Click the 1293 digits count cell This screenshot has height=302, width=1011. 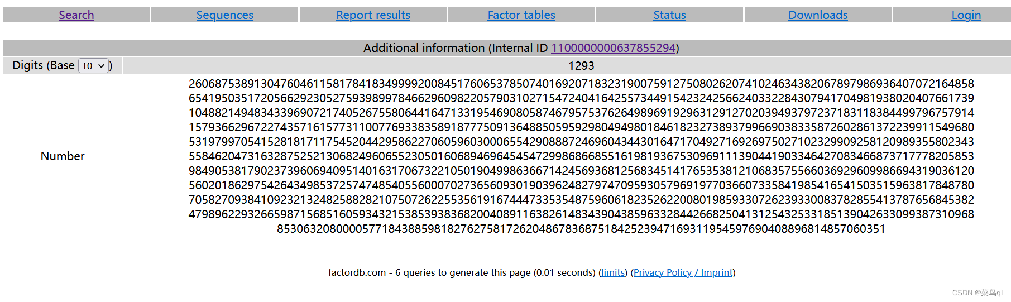581,66
